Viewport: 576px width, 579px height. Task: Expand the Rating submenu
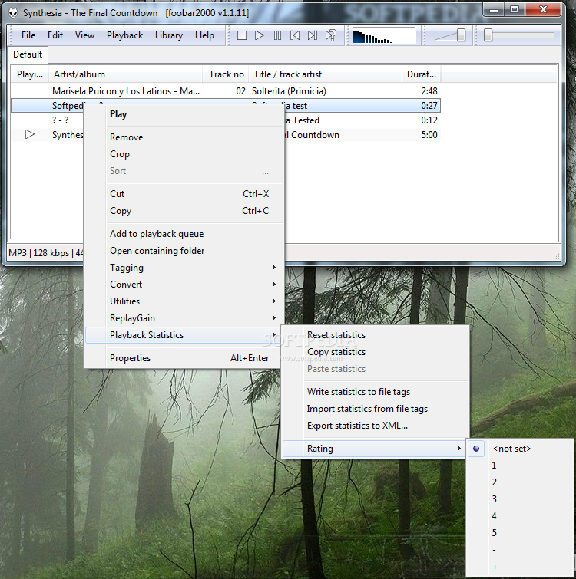pyautogui.click(x=376, y=449)
